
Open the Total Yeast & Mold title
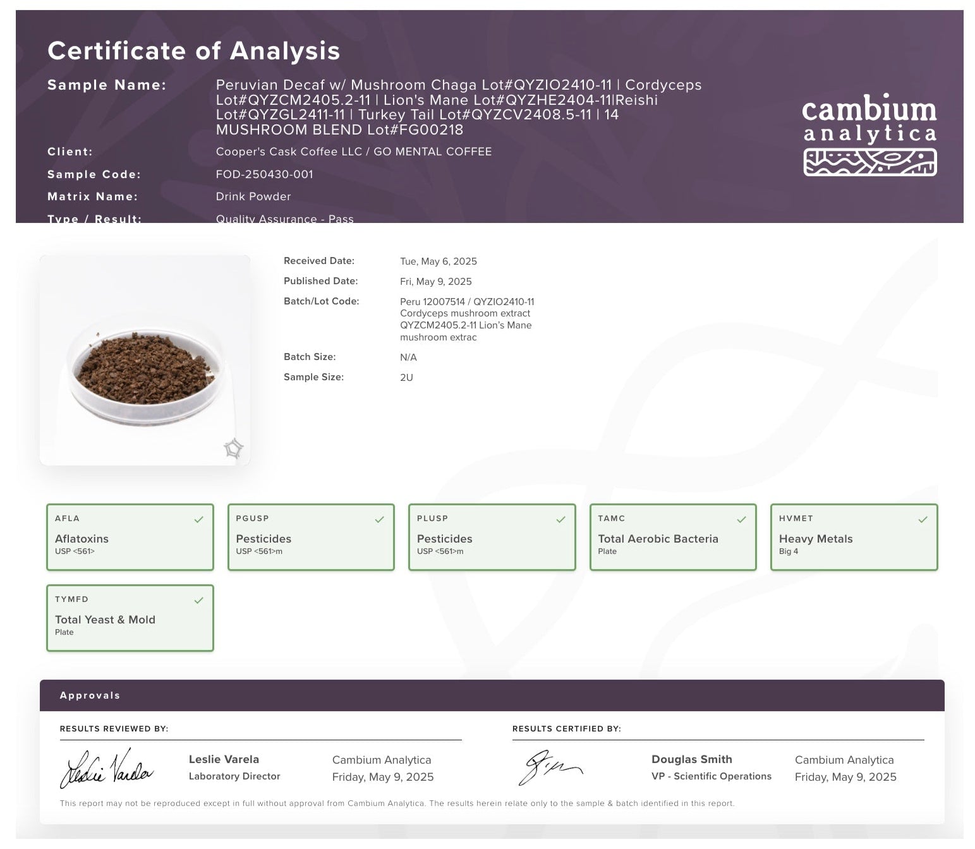point(105,620)
